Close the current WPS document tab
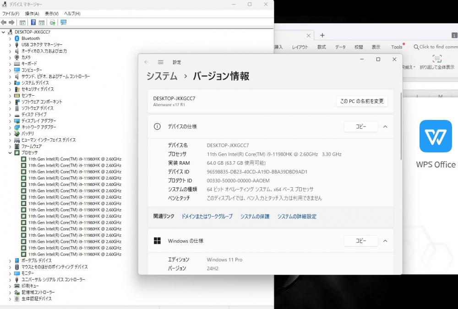The image size is (458, 309). tap(308, 36)
